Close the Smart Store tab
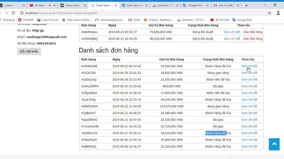The image size is (284, 159). (x=116, y=5)
